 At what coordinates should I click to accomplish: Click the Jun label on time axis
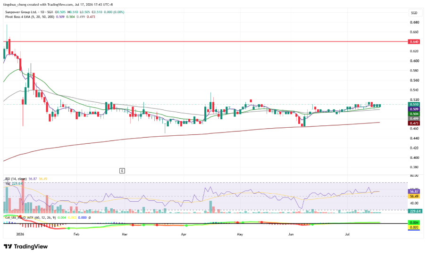[291, 234]
